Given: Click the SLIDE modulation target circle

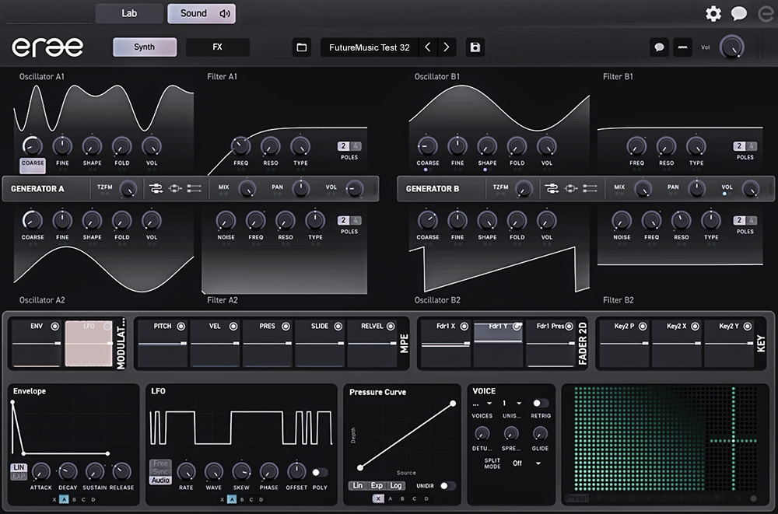Looking at the screenshot, I should coord(338,326).
